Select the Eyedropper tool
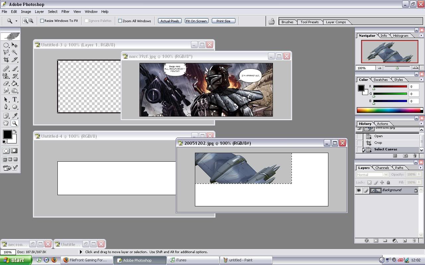This screenshot has width=425, height=265. [x=15, y=116]
